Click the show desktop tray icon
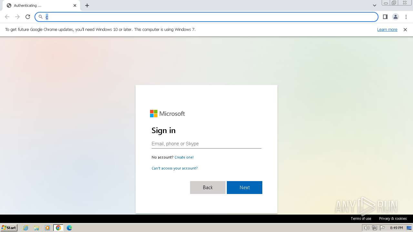This screenshot has height=232, width=413. 409,228
